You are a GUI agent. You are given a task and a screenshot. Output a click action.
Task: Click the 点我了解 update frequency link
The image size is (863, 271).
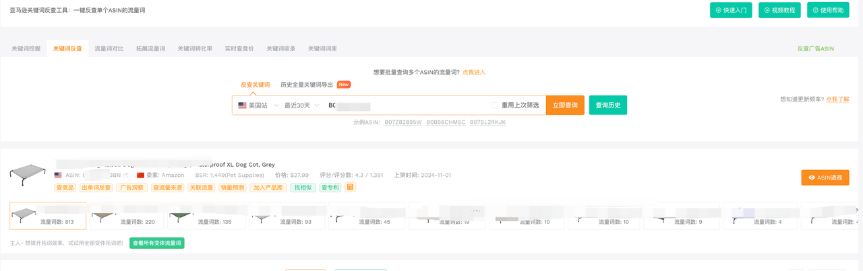(x=837, y=99)
